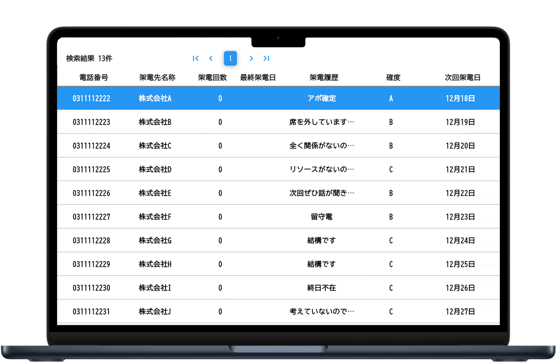Click the call count 0 in 株式会社B row
Image resolution: width=557 pixels, height=363 pixels.
click(220, 122)
